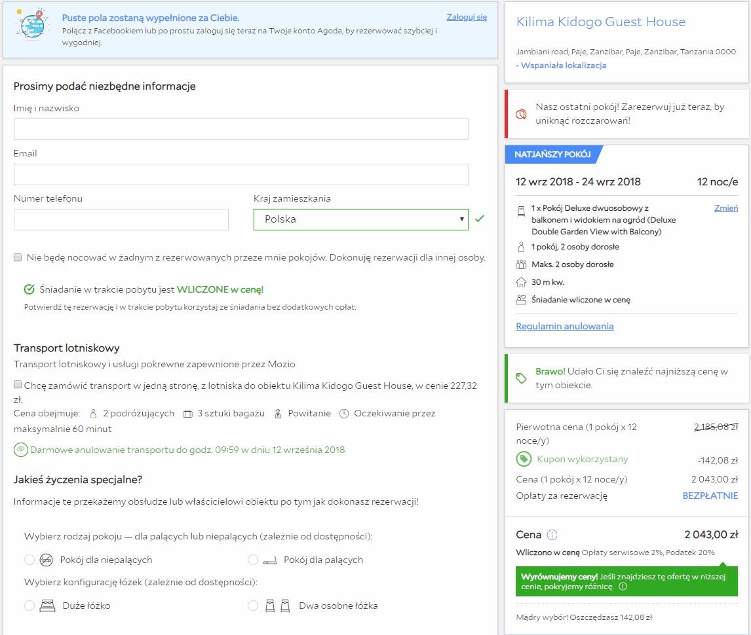Click 'Darmowe anulowanie transportu' green text
The width and height of the screenshot is (751, 635).
(x=187, y=450)
